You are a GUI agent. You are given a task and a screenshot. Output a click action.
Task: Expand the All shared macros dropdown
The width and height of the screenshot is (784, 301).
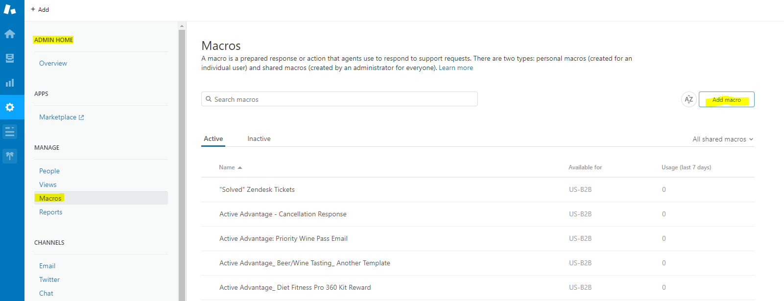pos(723,139)
